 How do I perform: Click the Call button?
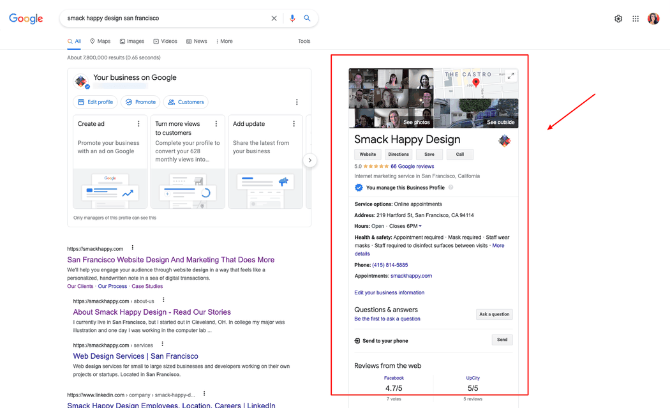pyautogui.click(x=460, y=155)
